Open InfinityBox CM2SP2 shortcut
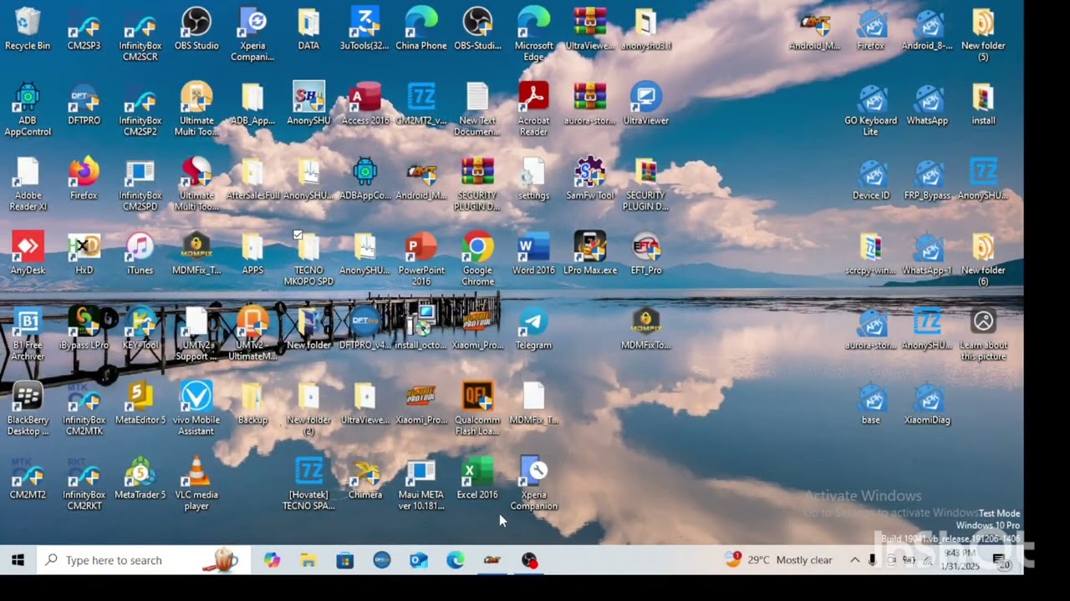 [140, 109]
